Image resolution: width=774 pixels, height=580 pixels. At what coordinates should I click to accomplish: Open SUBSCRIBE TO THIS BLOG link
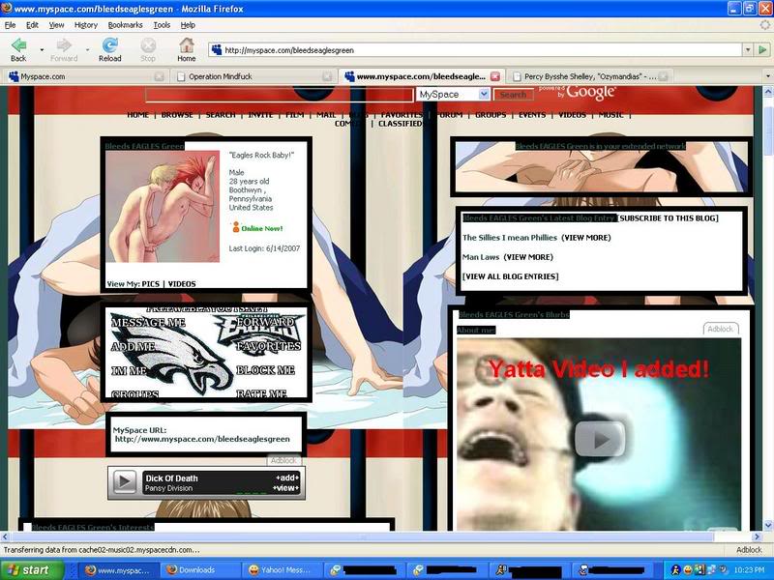click(x=669, y=218)
